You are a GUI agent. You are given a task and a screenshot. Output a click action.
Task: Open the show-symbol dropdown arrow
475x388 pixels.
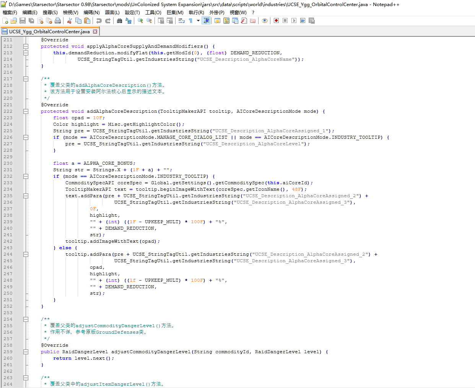click(198, 21)
